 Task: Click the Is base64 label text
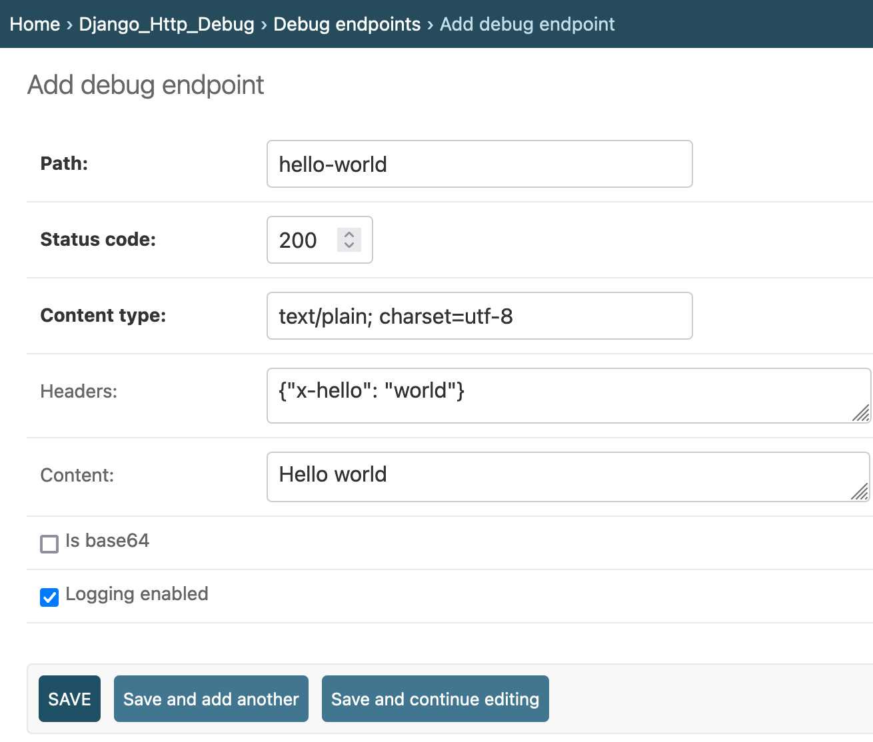tap(107, 540)
